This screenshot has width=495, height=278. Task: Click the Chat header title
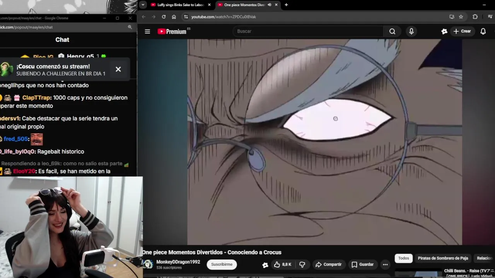[x=62, y=39]
